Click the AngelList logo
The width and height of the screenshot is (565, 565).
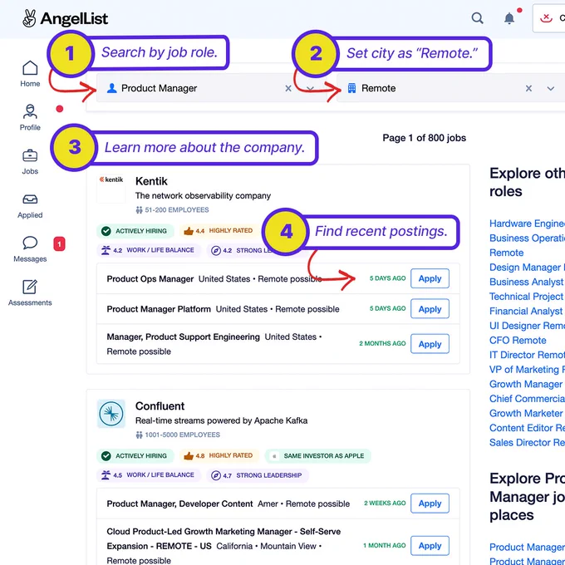point(65,18)
